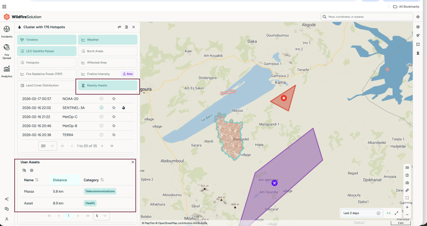Click the share icon in cluster header
The width and height of the screenshot is (427, 226).
click(x=119, y=27)
